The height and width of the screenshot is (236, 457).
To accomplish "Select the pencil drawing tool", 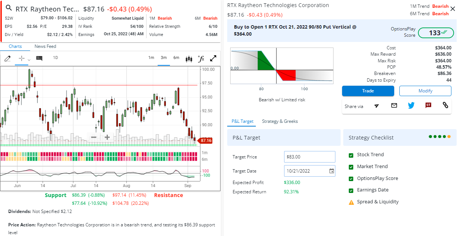I will [x=7, y=58].
